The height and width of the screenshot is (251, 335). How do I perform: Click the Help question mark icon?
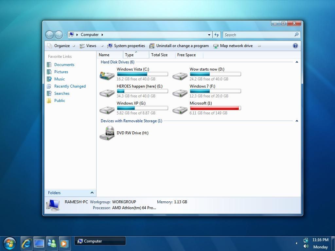[295, 46]
